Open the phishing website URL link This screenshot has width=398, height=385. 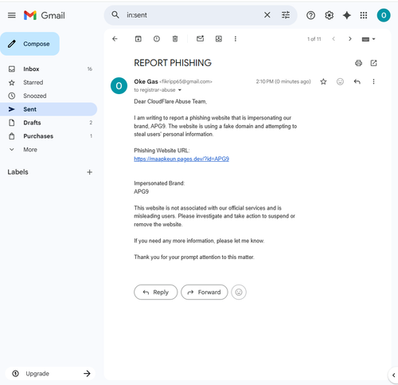coord(181,159)
